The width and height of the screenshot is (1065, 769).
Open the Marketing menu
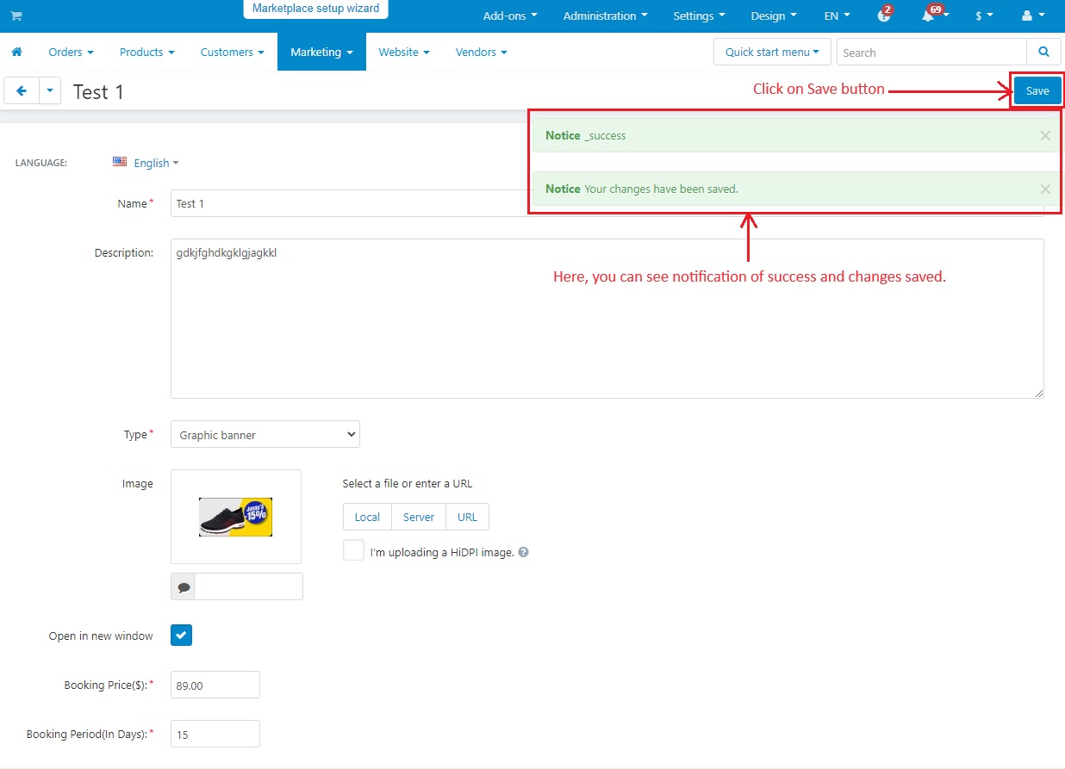tap(321, 52)
